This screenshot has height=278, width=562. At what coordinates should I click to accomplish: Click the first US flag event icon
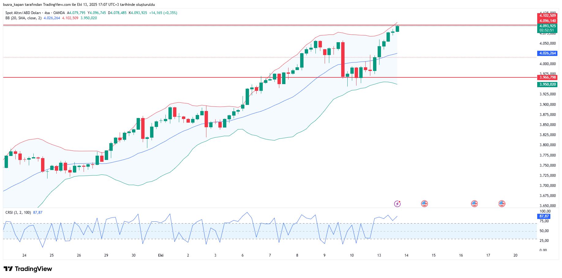pyautogui.click(x=424, y=204)
